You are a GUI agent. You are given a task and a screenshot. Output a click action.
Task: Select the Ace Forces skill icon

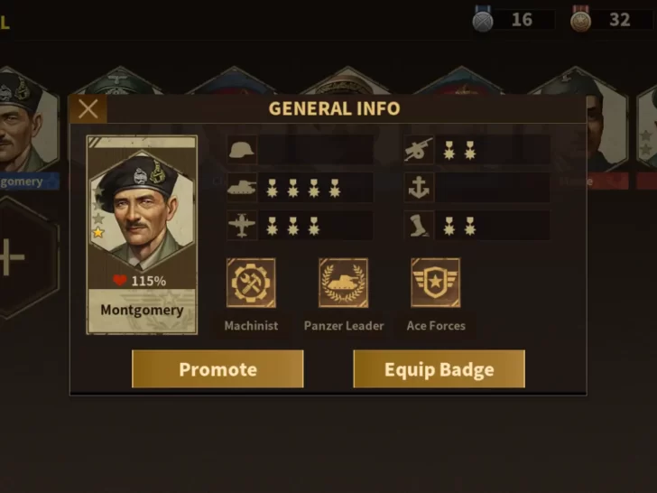click(435, 283)
